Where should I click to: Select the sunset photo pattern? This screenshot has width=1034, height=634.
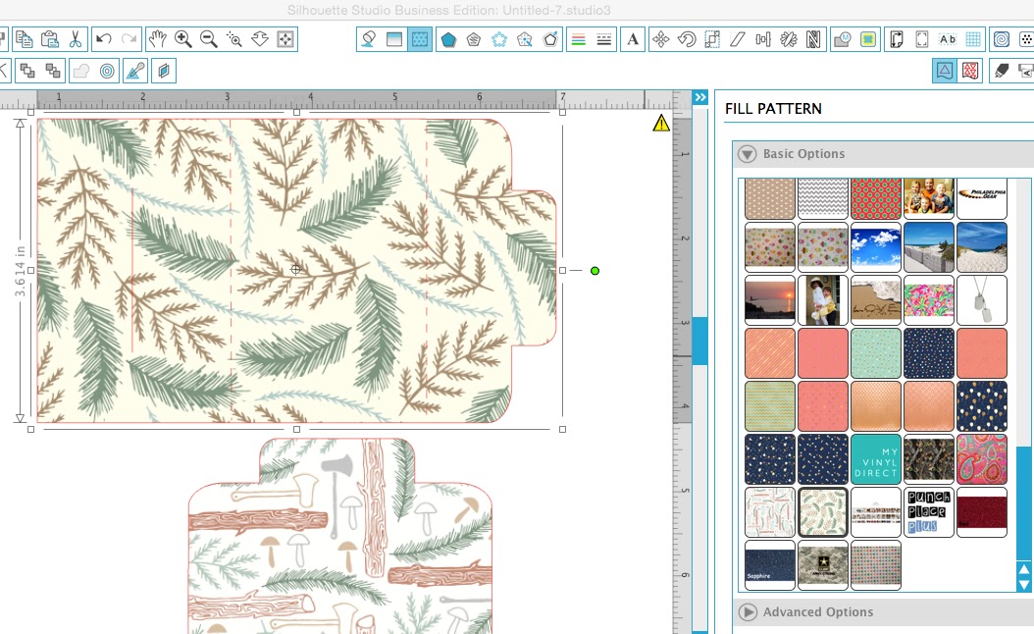click(769, 300)
